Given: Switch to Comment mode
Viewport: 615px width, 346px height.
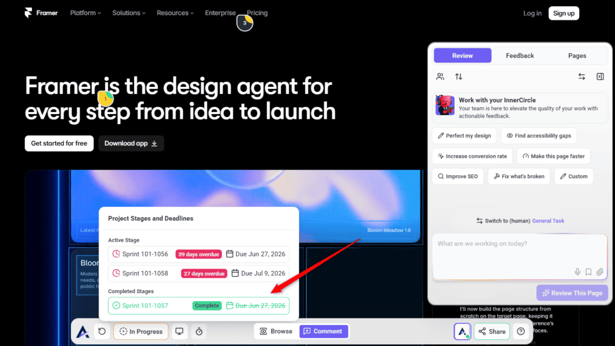Looking at the screenshot, I should click(x=323, y=332).
